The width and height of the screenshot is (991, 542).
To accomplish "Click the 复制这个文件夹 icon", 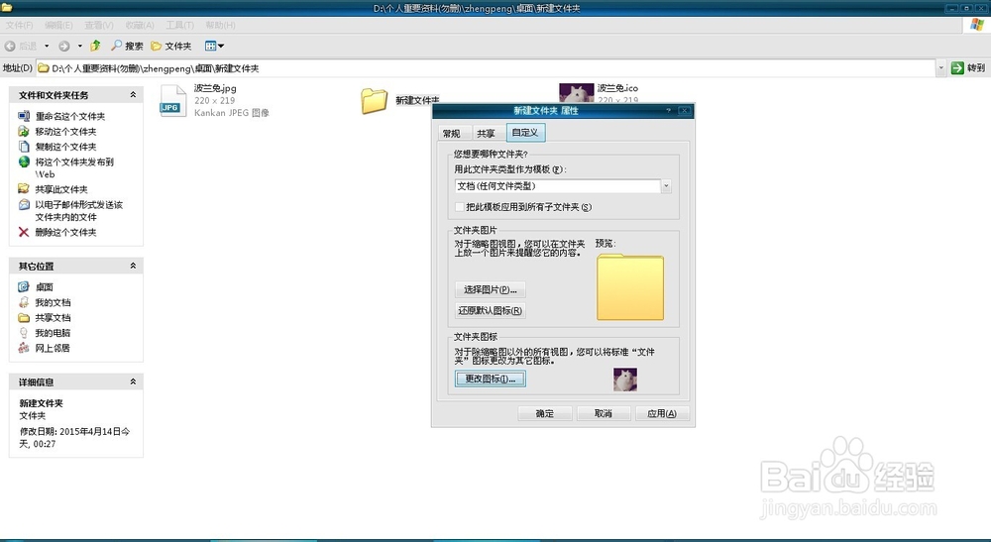I will [24, 147].
